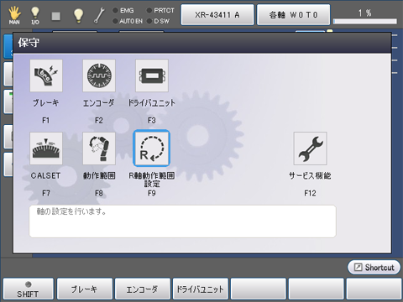Click the XR-43411 A robot name button
This screenshot has width=403, height=302.
pyautogui.click(x=217, y=15)
